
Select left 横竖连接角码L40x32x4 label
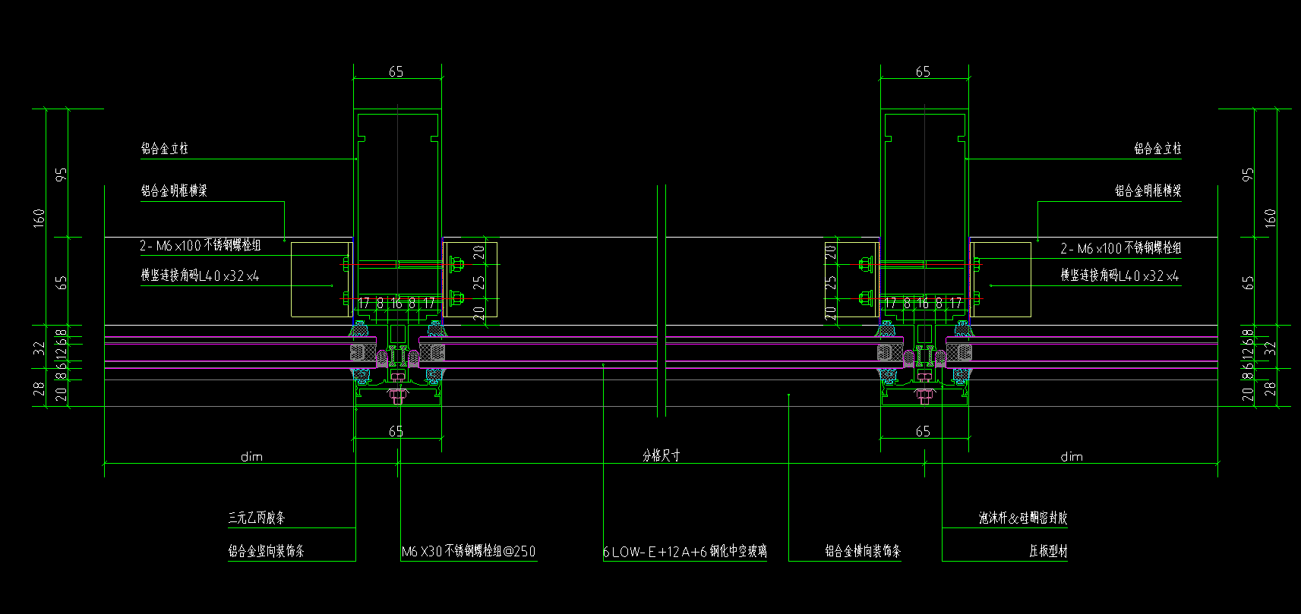click(200, 276)
